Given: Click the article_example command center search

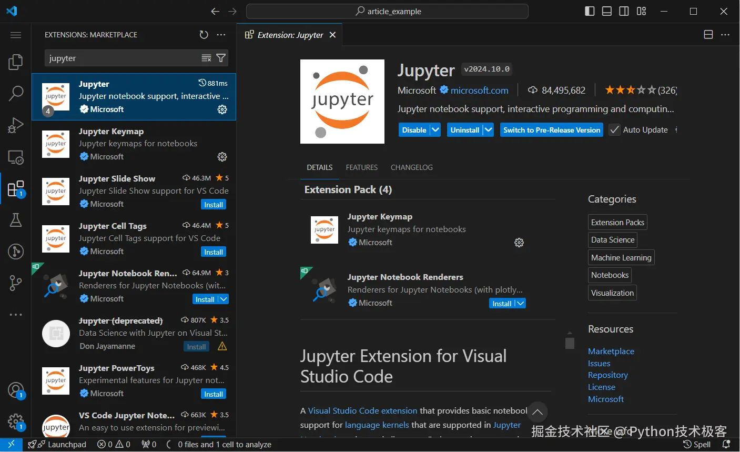Looking at the screenshot, I should [387, 11].
